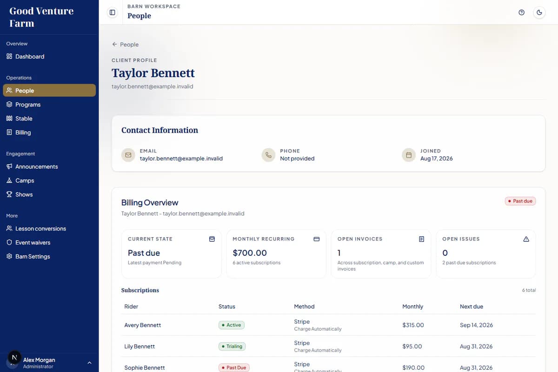Click the joined calendar icon
This screenshot has height=372, width=558.
(x=409, y=155)
